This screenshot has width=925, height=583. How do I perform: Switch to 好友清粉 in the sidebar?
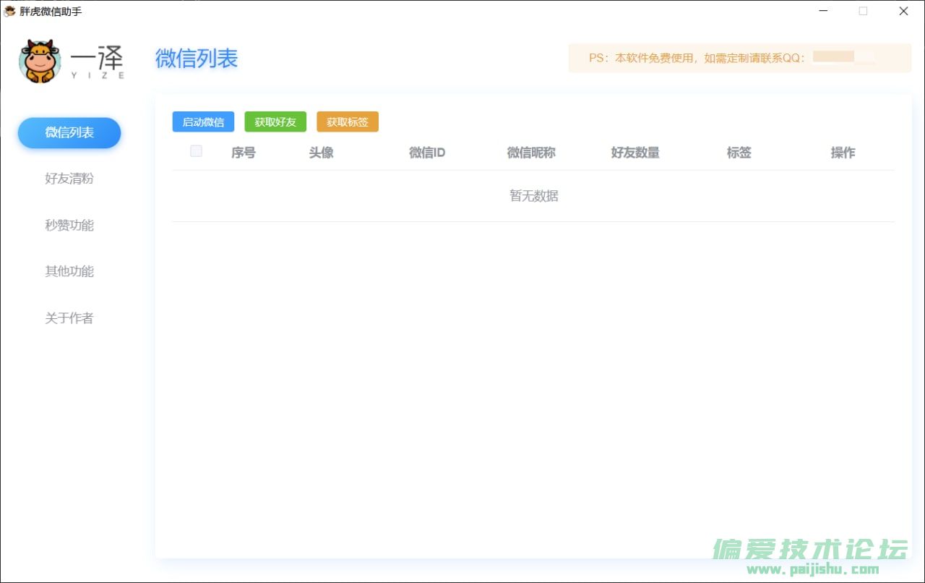pos(69,179)
